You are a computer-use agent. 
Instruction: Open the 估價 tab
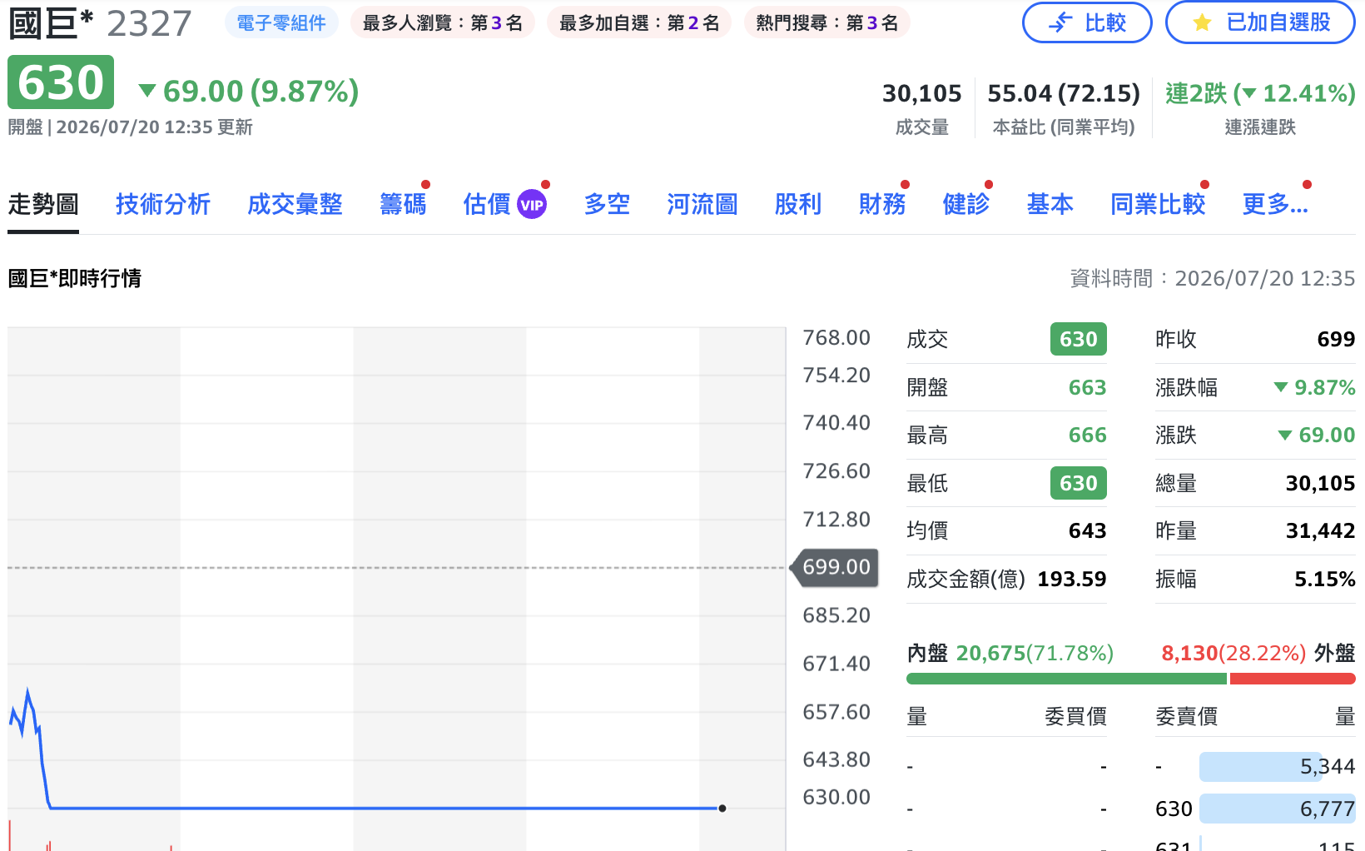pyautogui.click(x=487, y=204)
